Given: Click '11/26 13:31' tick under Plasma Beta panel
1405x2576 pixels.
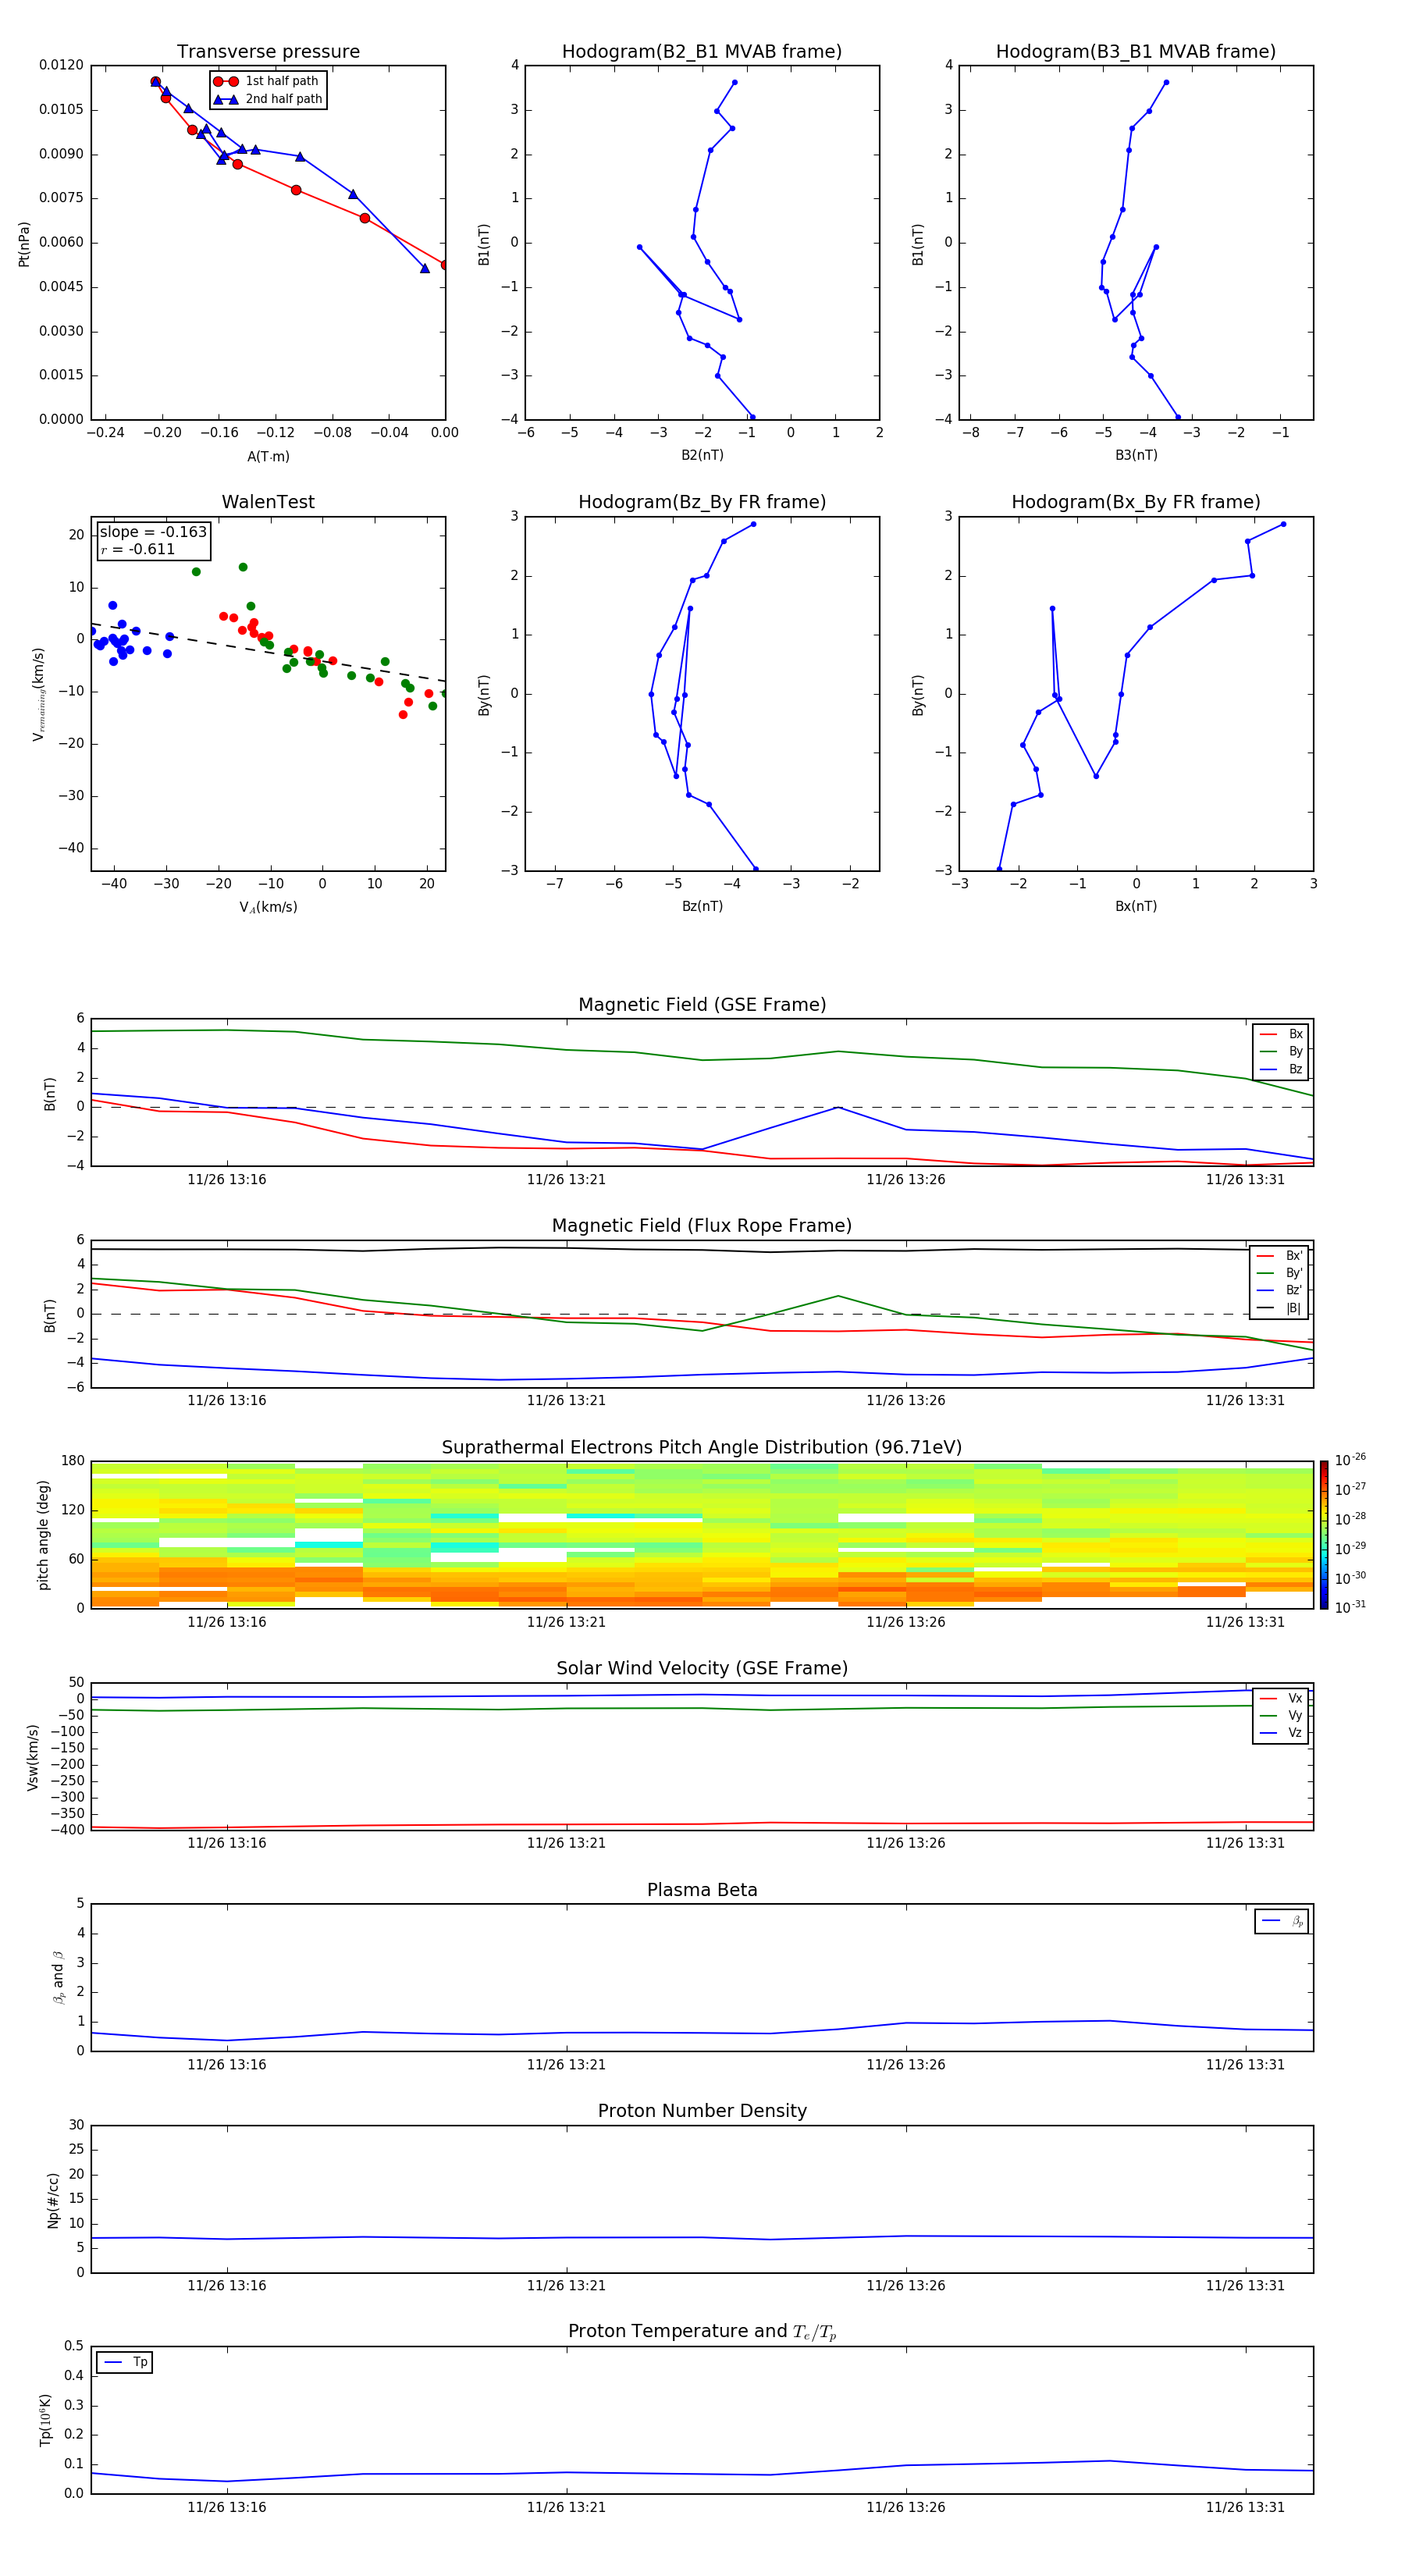Looking at the screenshot, I should [1245, 2064].
